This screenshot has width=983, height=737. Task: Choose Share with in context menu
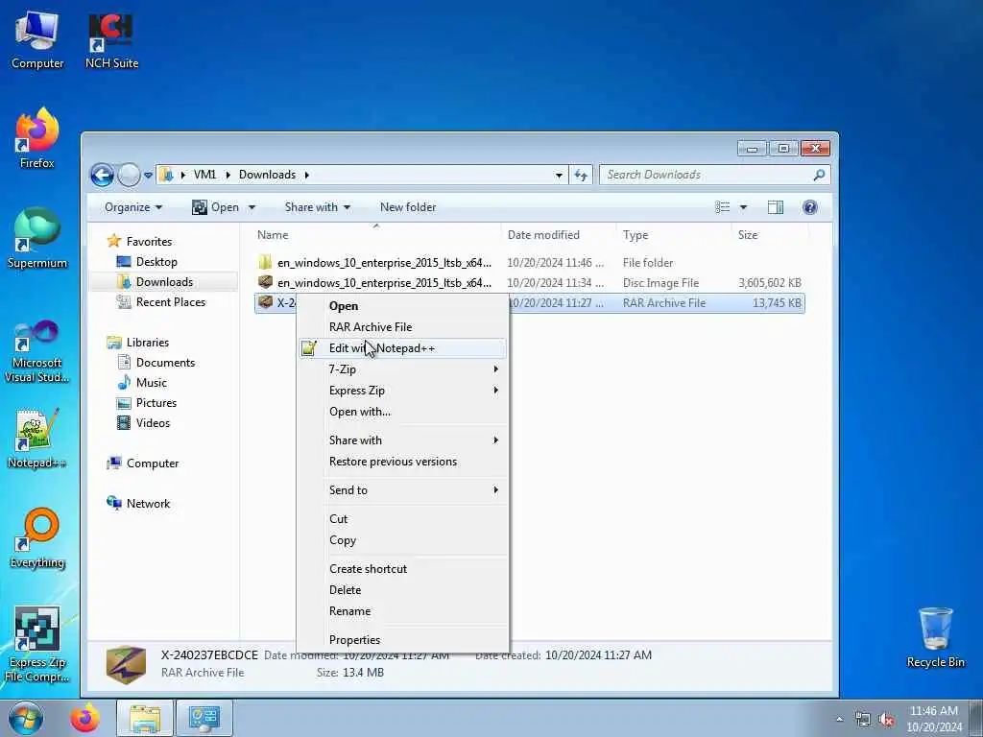402,440
